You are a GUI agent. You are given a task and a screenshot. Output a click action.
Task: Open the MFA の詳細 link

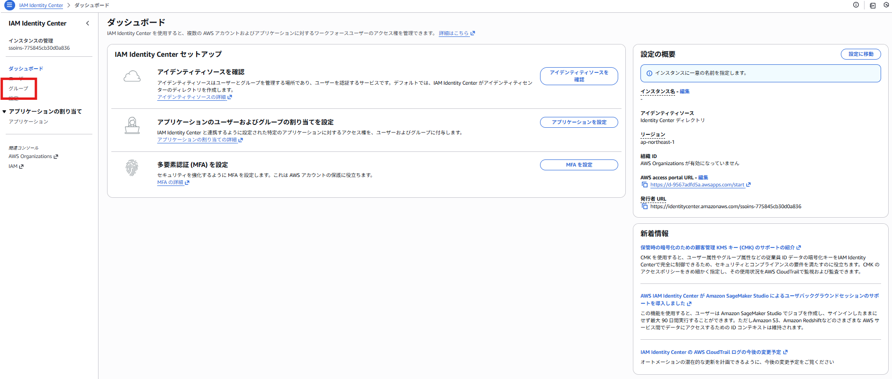click(173, 182)
